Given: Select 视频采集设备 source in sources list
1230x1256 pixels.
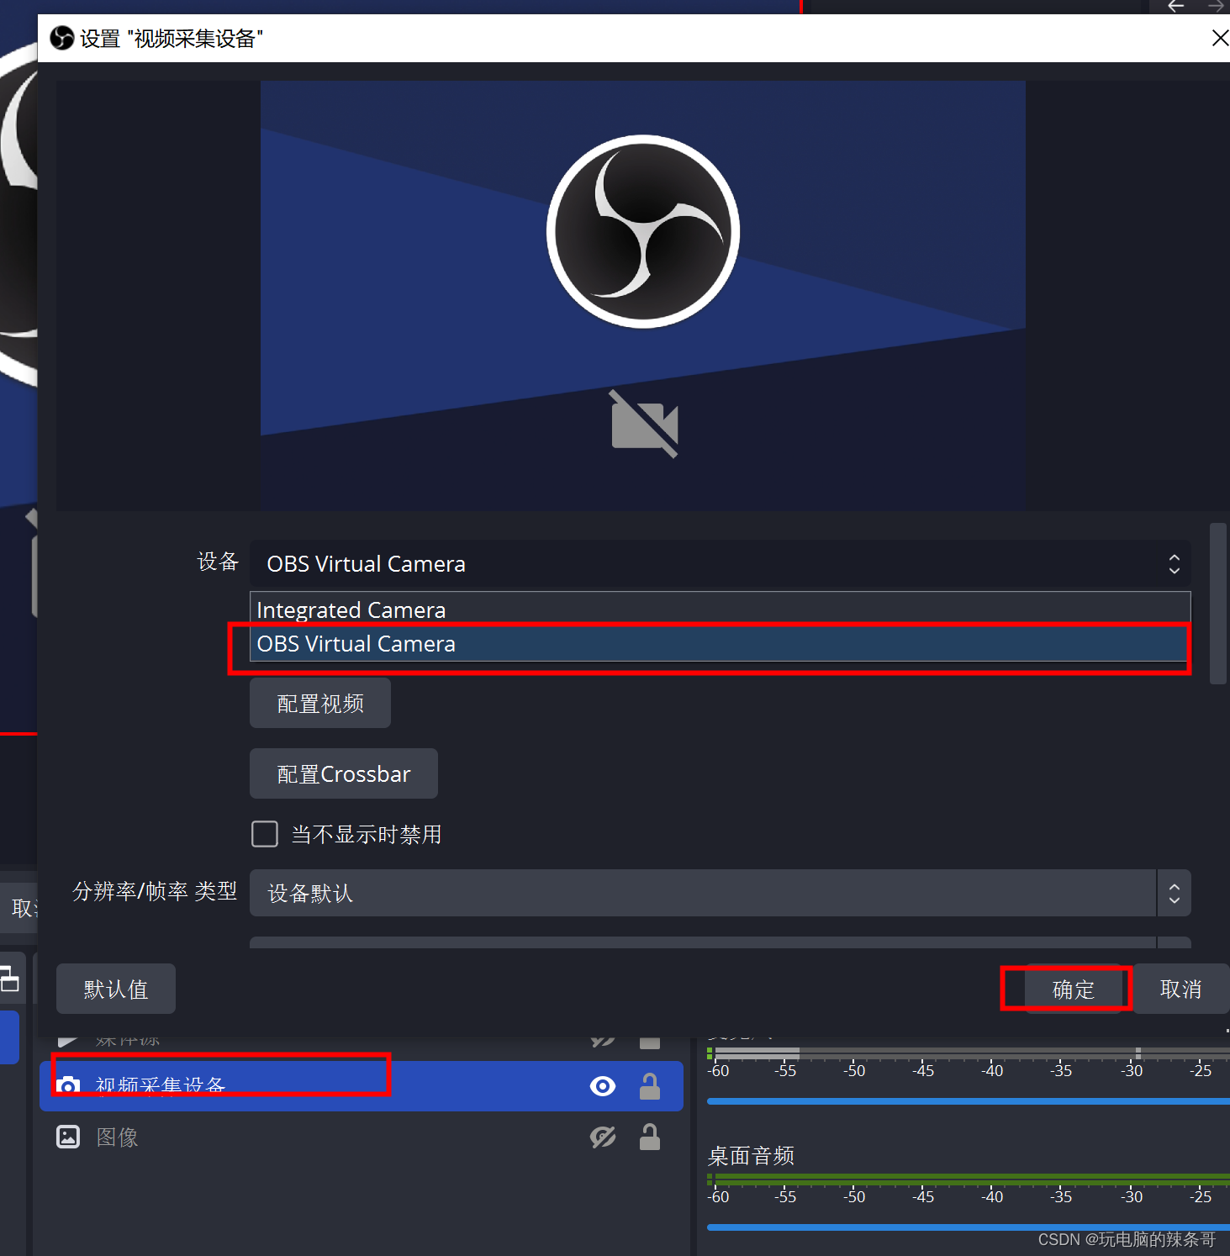Looking at the screenshot, I should point(362,1086).
